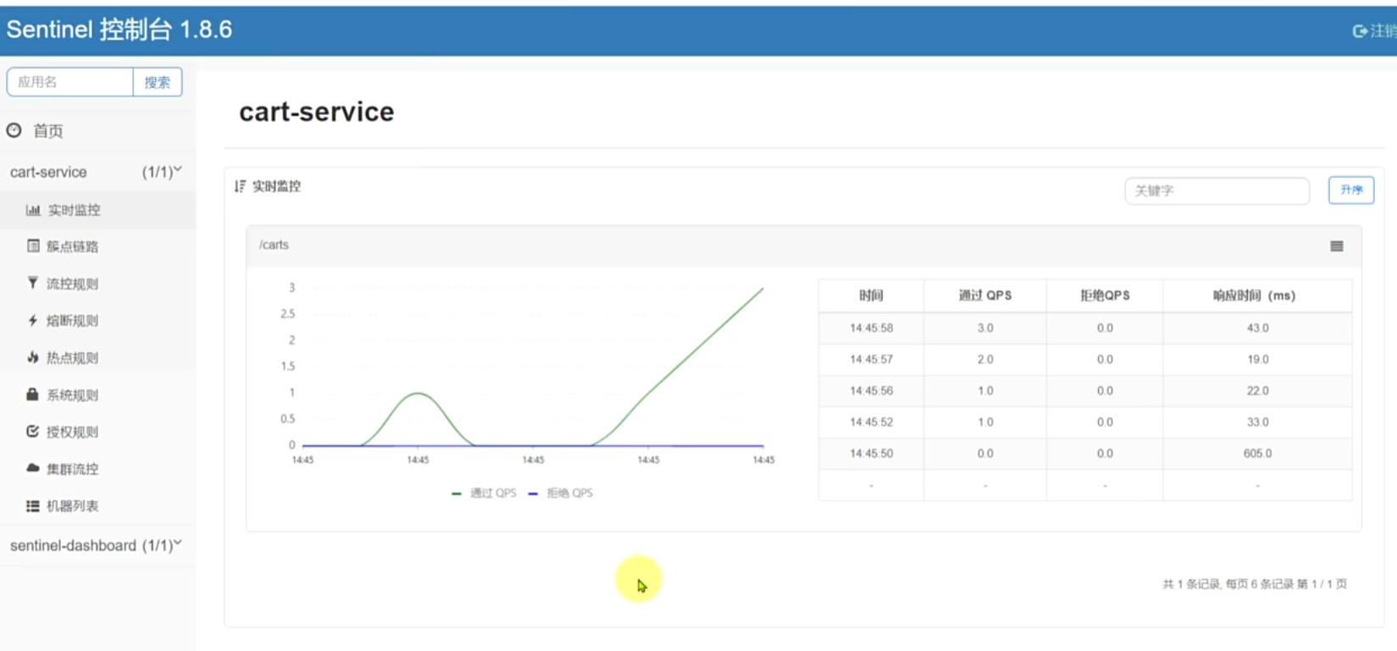The image size is (1397, 651).
Task: Click the 14:45:50 time cell
Action: (x=871, y=453)
